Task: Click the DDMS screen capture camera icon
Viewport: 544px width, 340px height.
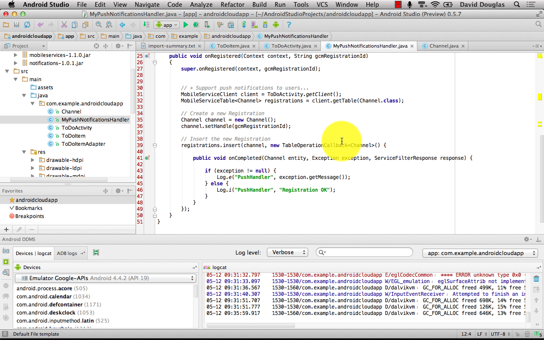Action: click(x=6, y=252)
